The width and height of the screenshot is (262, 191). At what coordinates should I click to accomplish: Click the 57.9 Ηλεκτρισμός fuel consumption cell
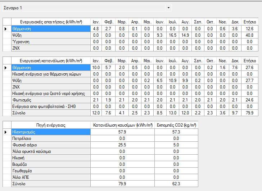point(123,132)
